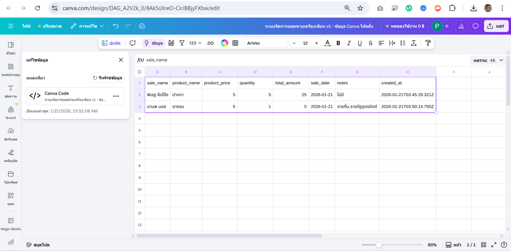The image size is (511, 251).
Task: Click the undo arrow in top bar
Action: [116, 26]
